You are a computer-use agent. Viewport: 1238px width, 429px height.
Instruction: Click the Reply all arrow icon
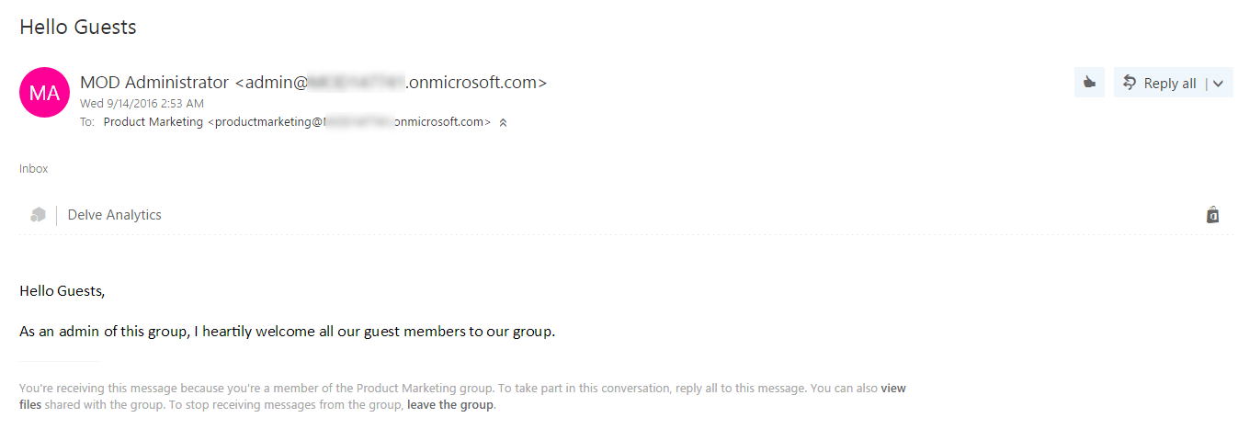[x=1130, y=83]
